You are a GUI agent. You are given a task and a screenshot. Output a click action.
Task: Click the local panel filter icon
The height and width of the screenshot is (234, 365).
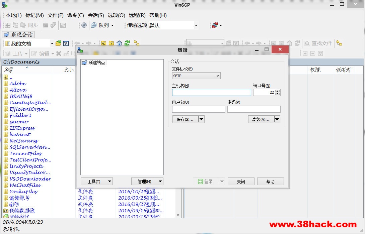click(66, 43)
